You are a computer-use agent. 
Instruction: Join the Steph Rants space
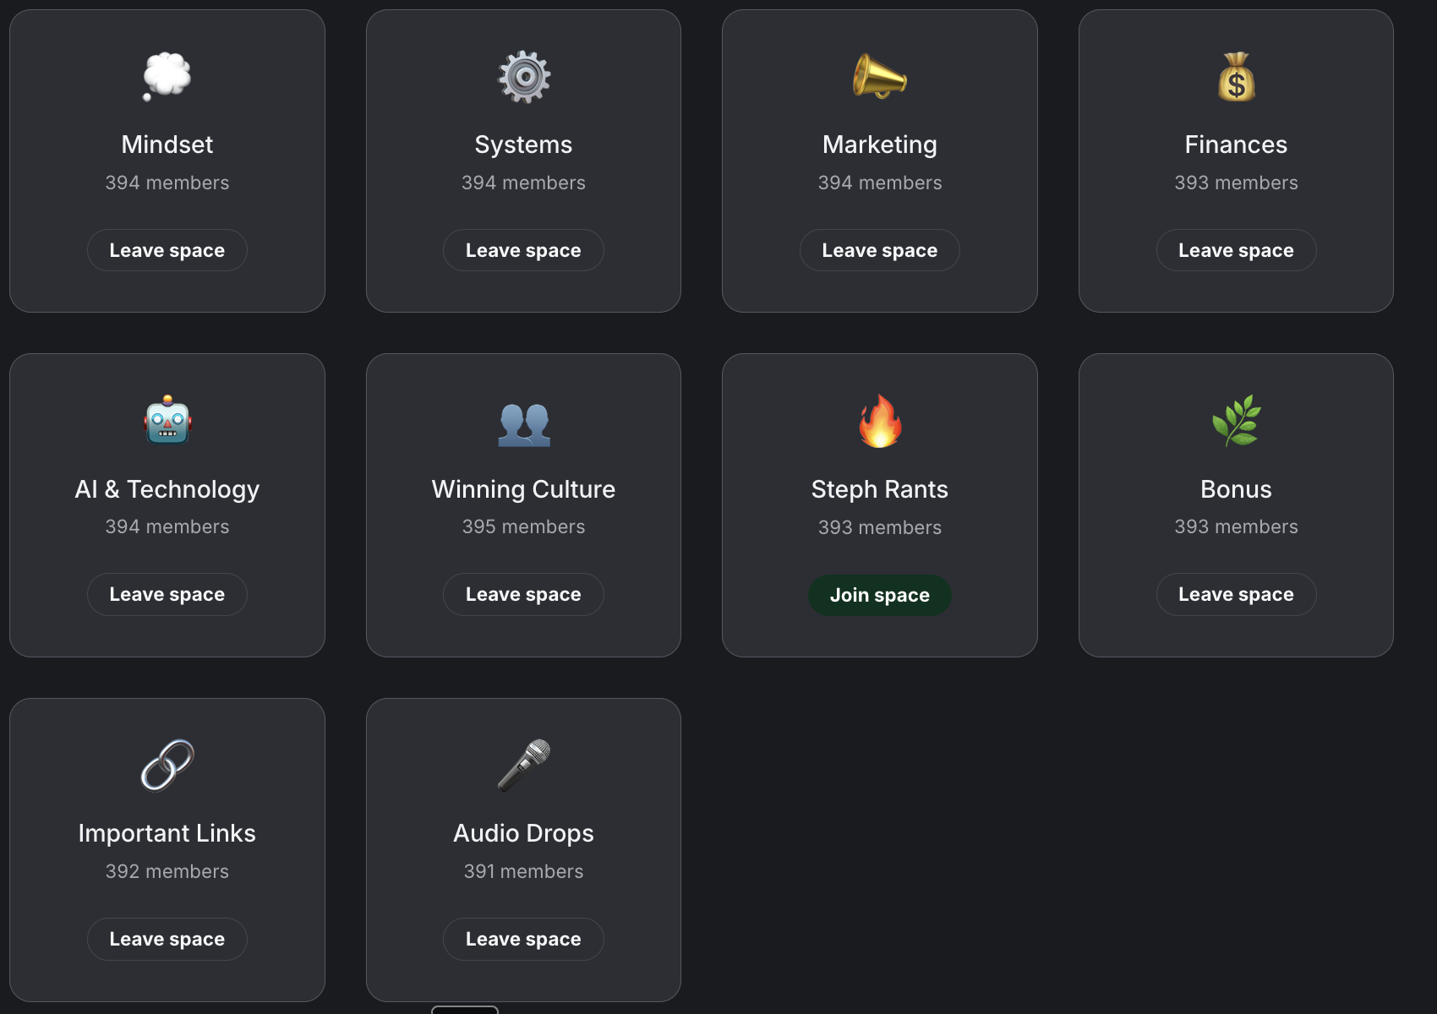(x=880, y=595)
